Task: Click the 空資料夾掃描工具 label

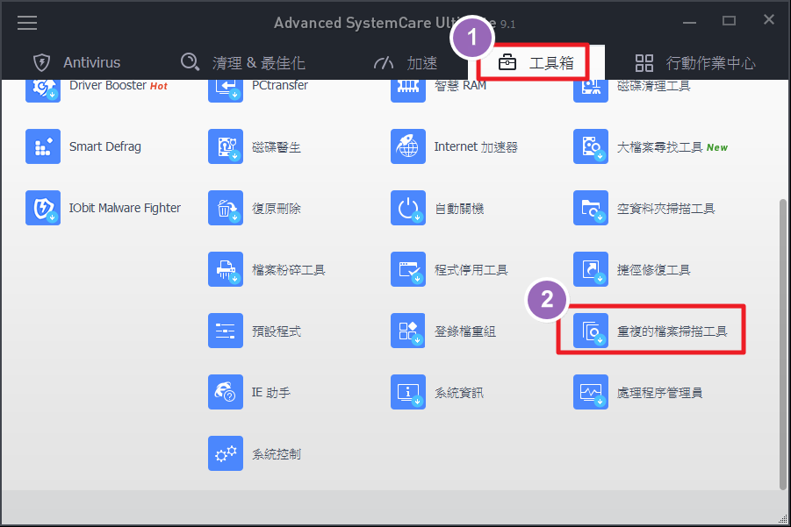Action: [x=665, y=209]
